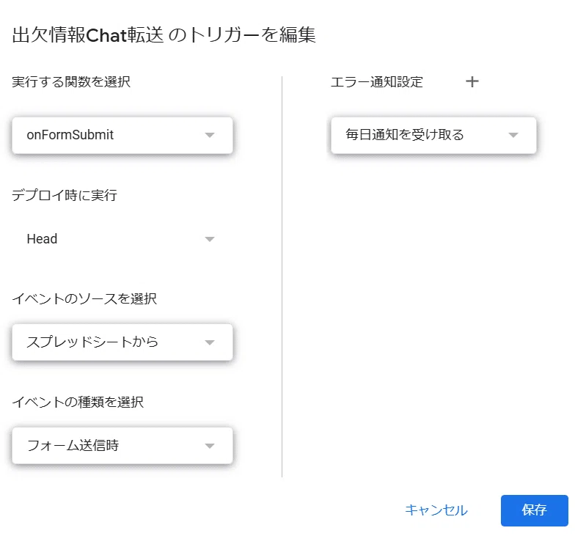Click the vertical divider between the columns
The height and width of the screenshot is (536, 586).
pos(282,276)
